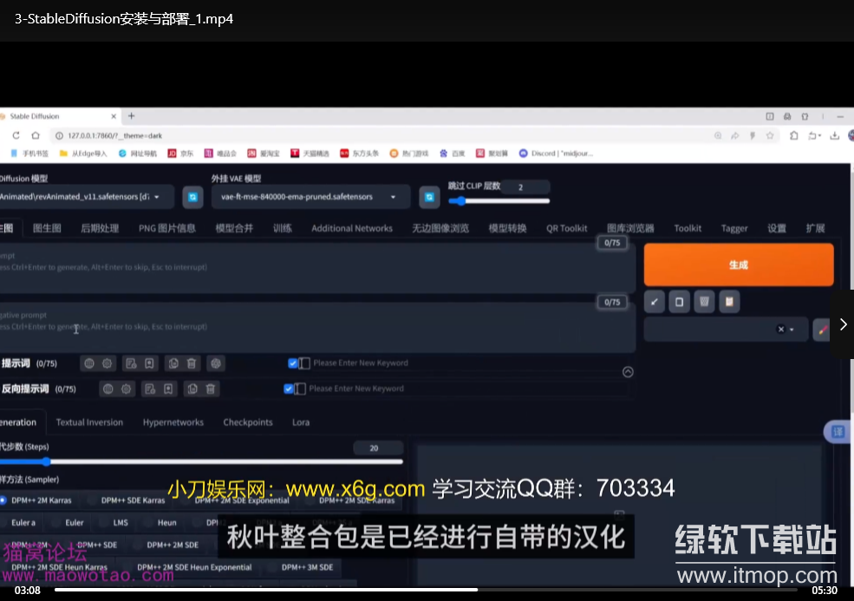Image resolution: width=854 pixels, height=601 pixels.
Task: Click trash icon in 提示词 toolbar row
Action: click(x=191, y=363)
